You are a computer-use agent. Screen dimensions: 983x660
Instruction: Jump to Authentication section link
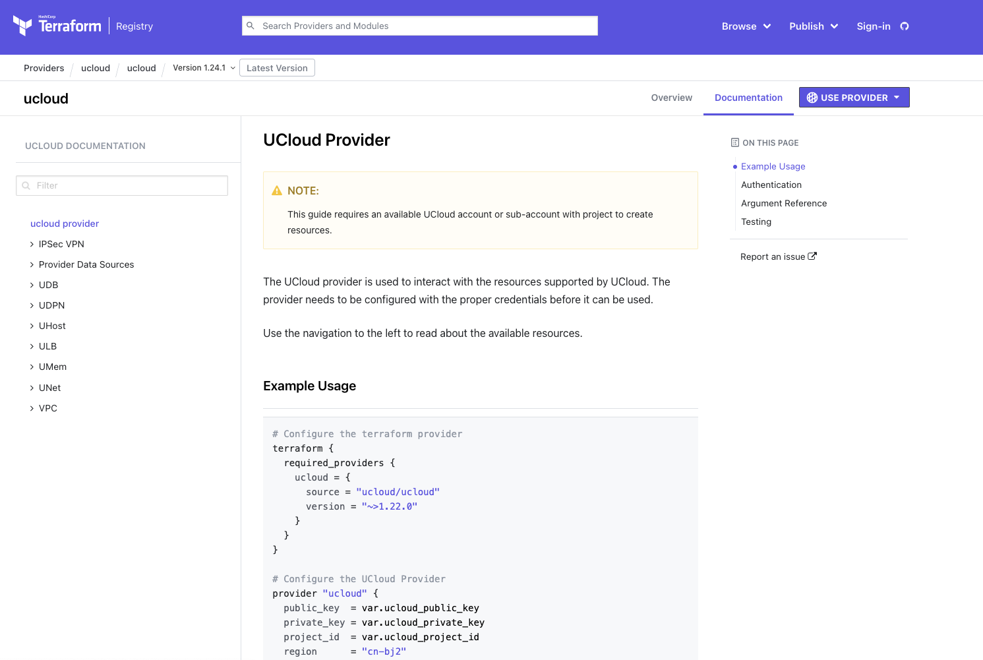click(771, 185)
